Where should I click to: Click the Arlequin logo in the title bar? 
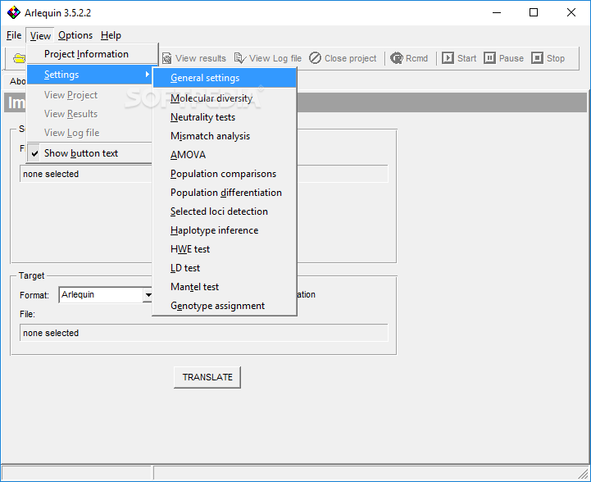pos(14,12)
